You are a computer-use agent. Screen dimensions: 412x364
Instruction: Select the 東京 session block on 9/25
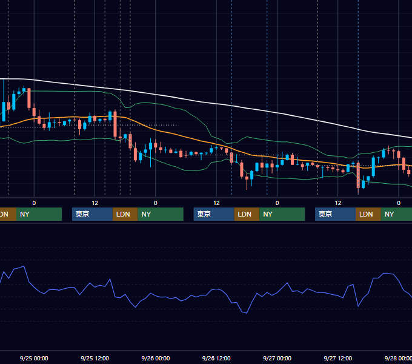tap(92, 214)
